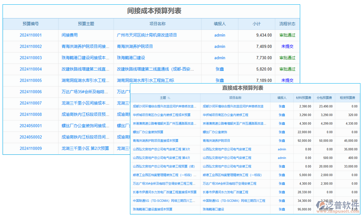Click 审批通过 status on first row
This screenshot has width=363, height=217.
287,35
